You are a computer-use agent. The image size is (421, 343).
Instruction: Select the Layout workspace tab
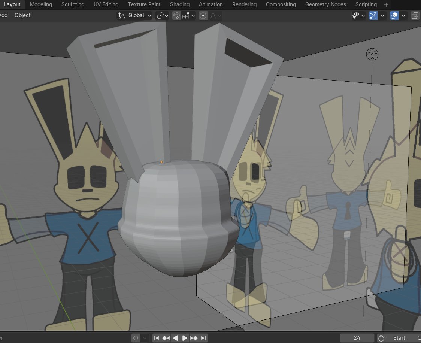[x=12, y=4]
